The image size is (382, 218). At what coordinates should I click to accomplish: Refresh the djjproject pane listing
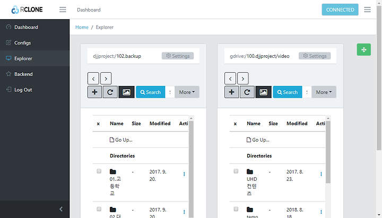(110, 92)
